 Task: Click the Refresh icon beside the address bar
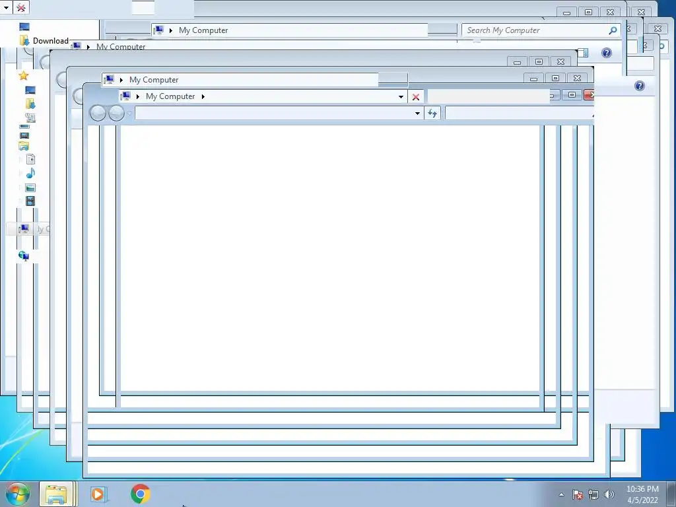(x=432, y=114)
